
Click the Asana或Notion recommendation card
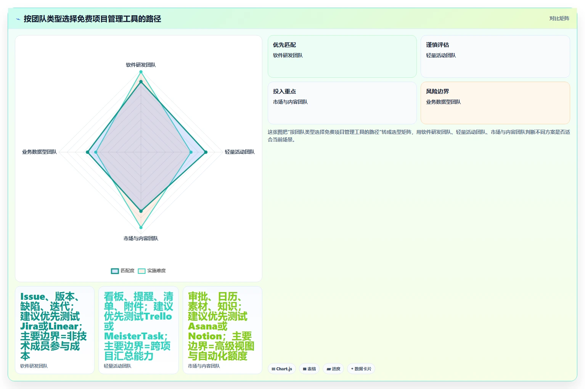click(x=222, y=330)
